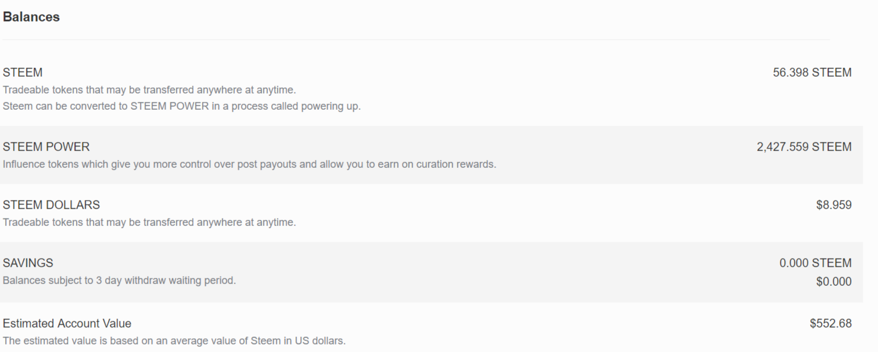Click the SAVINGS label
The height and width of the screenshot is (352, 878).
pos(28,263)
